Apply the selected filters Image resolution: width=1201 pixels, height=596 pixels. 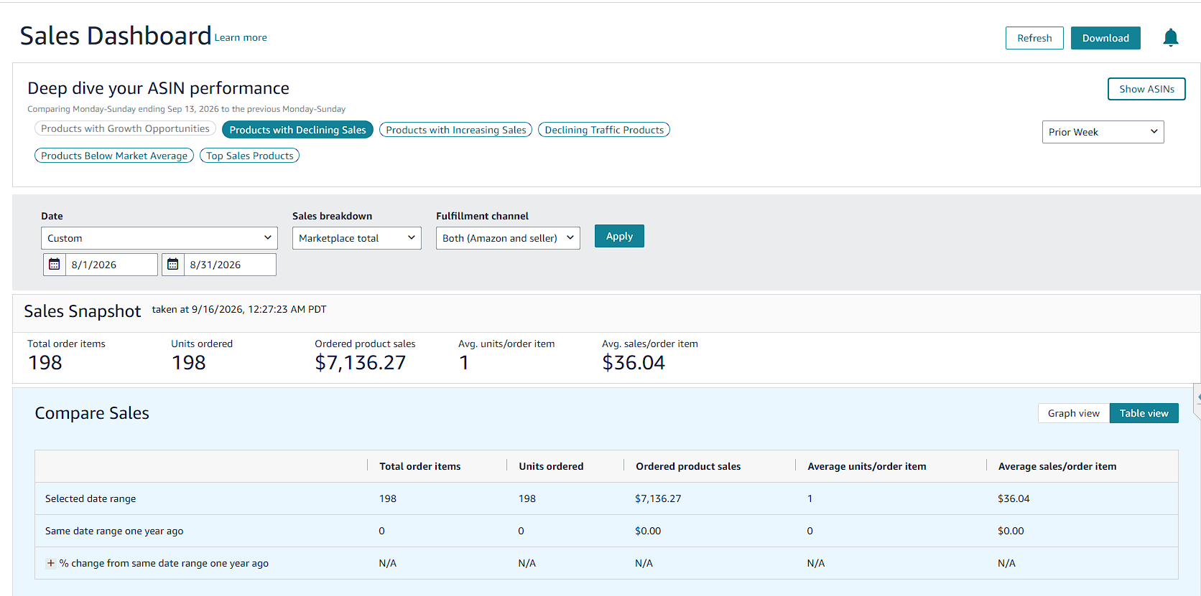619,236
